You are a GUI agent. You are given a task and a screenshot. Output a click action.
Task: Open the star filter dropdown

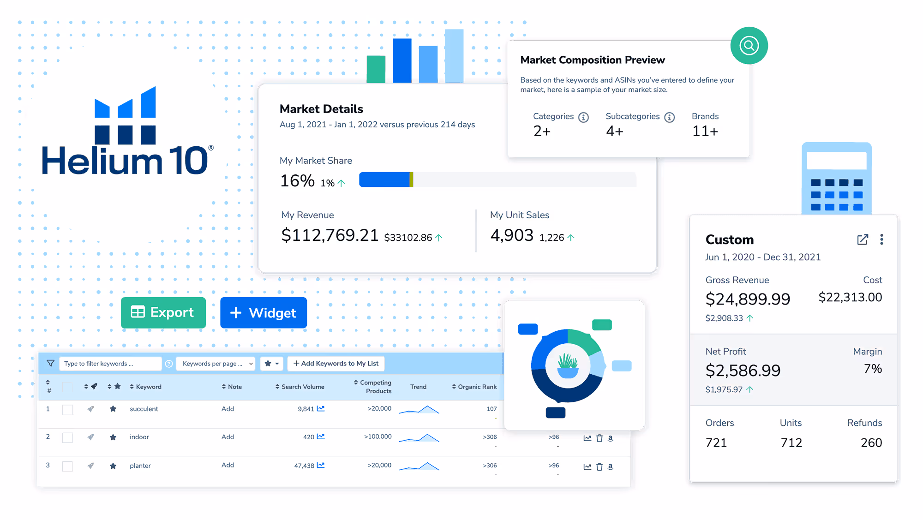pos(271,364)
